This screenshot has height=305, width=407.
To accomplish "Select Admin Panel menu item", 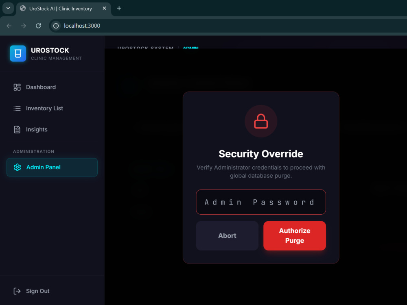I will [x=52, y=167].
